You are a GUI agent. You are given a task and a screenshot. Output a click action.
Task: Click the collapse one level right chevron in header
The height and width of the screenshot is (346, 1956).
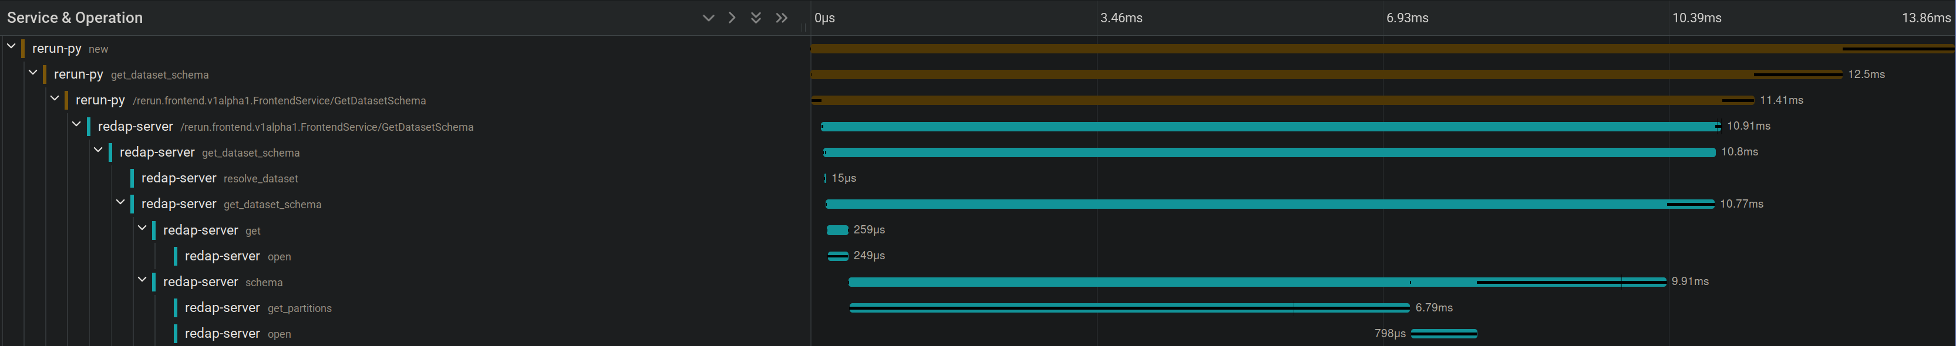coord(732,18)
